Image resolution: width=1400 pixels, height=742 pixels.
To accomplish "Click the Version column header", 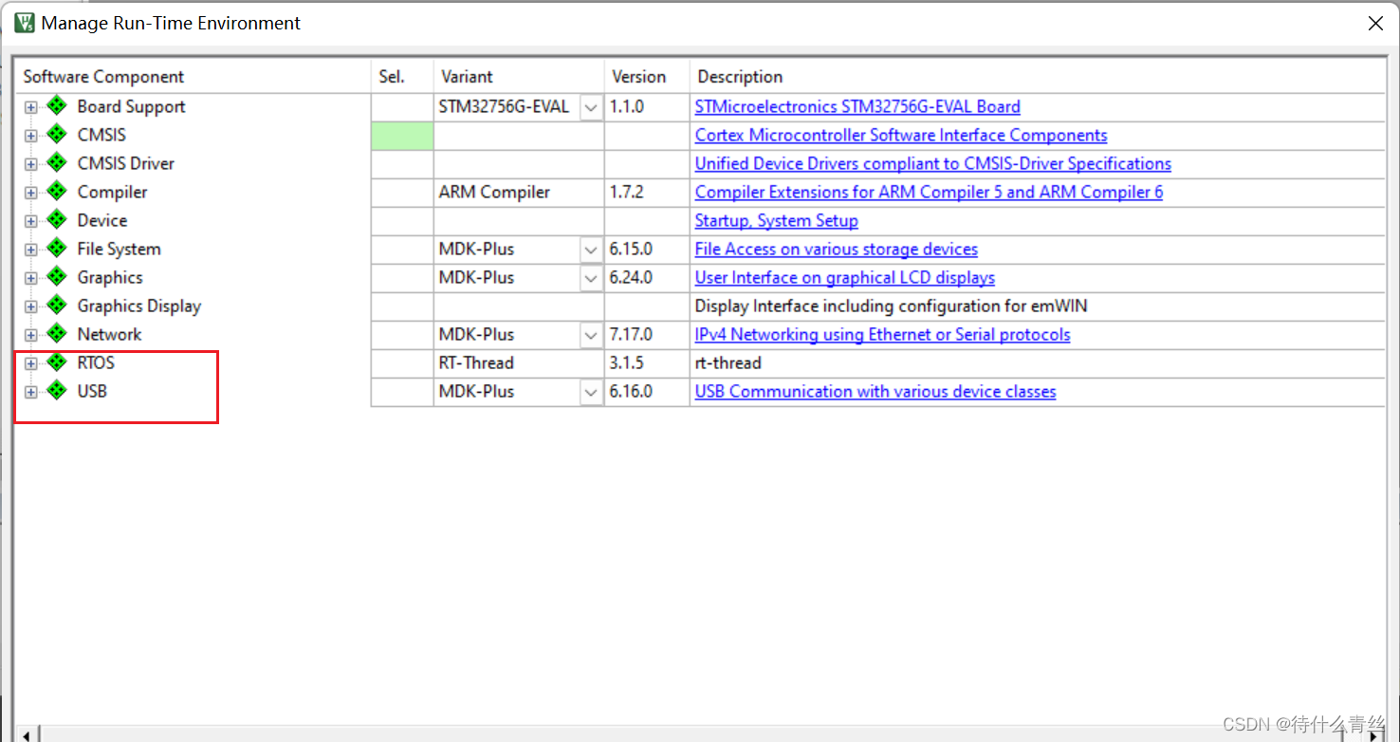I will (647, 77).
